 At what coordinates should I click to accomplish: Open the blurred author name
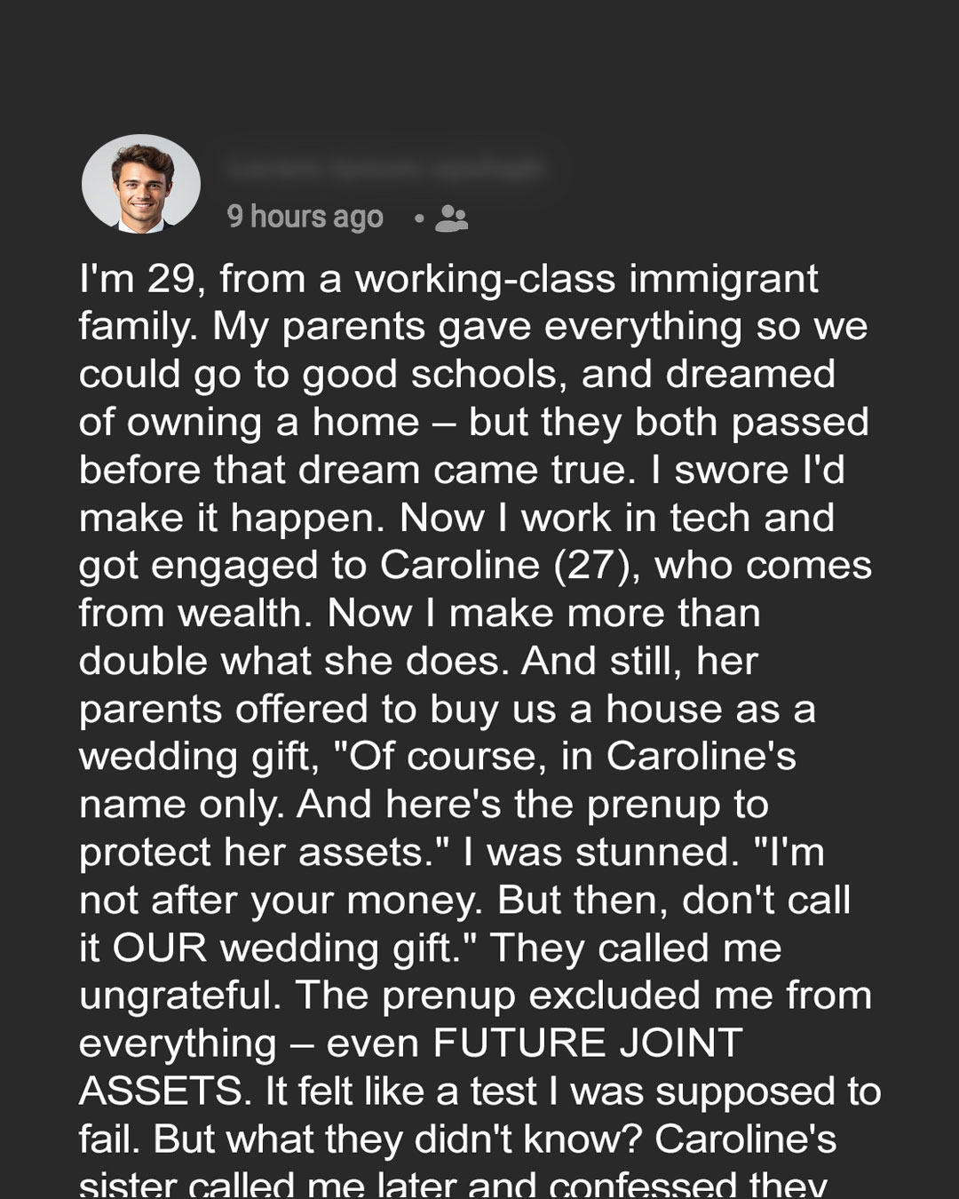384,169
